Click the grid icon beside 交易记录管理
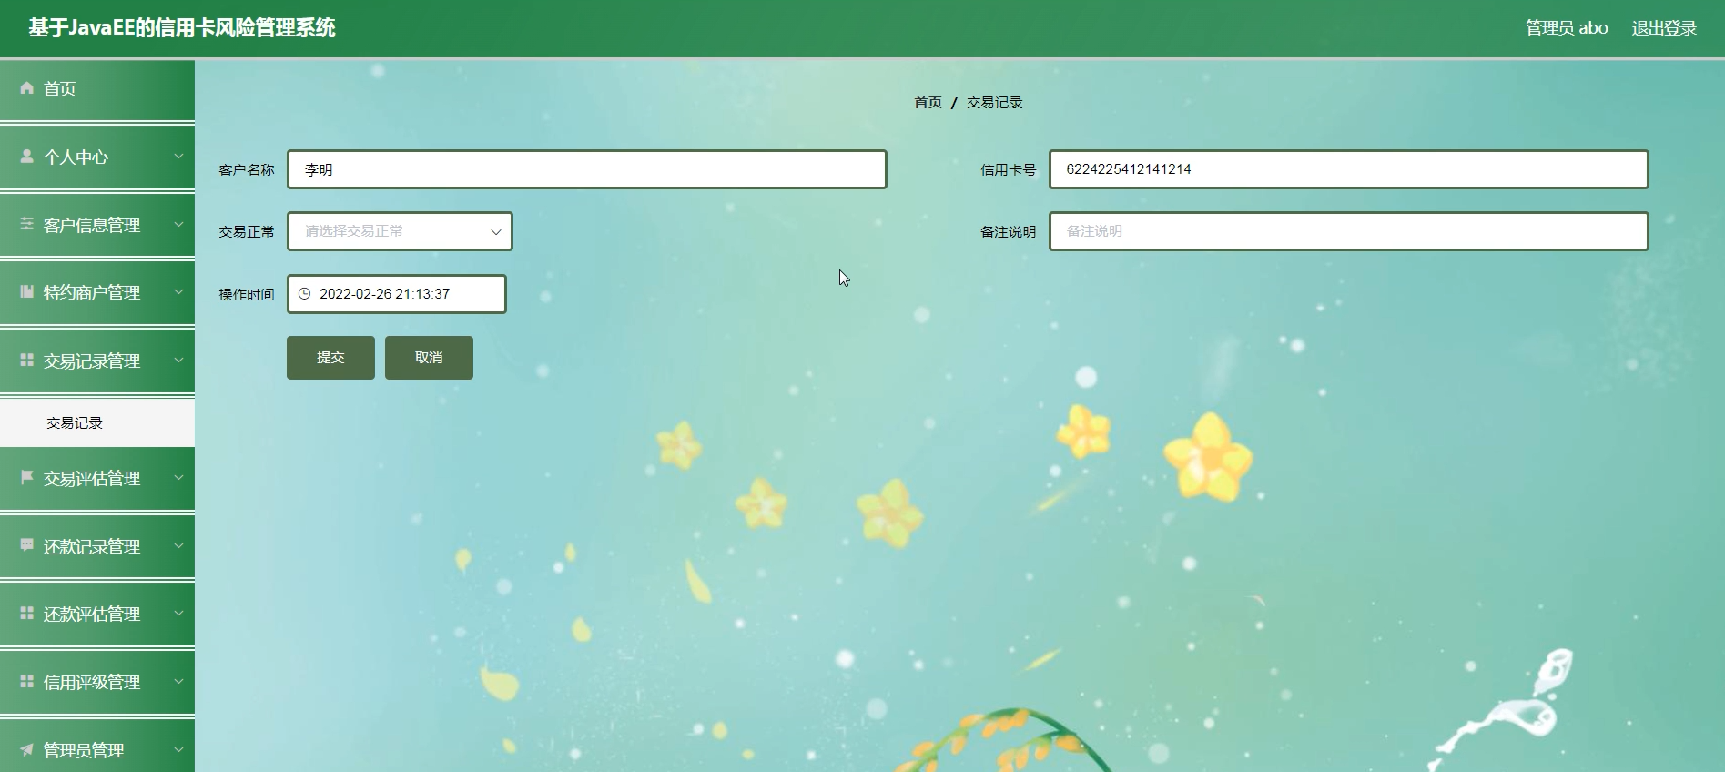 point(26,361)
